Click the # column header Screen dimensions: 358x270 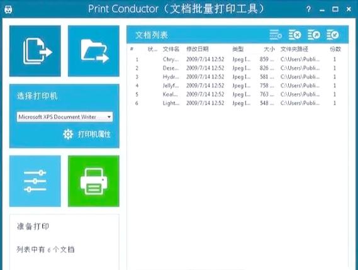[131, 49]
